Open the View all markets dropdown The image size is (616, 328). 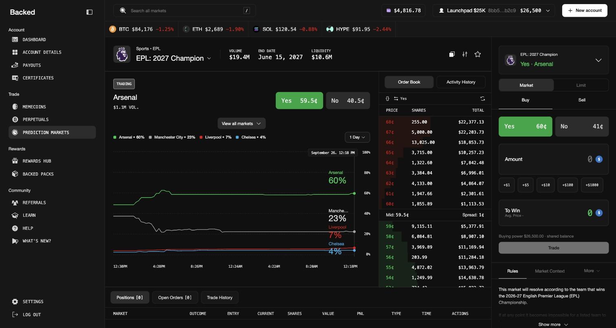[x=242, y=123]
